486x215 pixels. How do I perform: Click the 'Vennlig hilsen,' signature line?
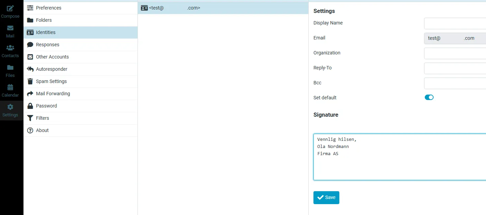[337, 139]
